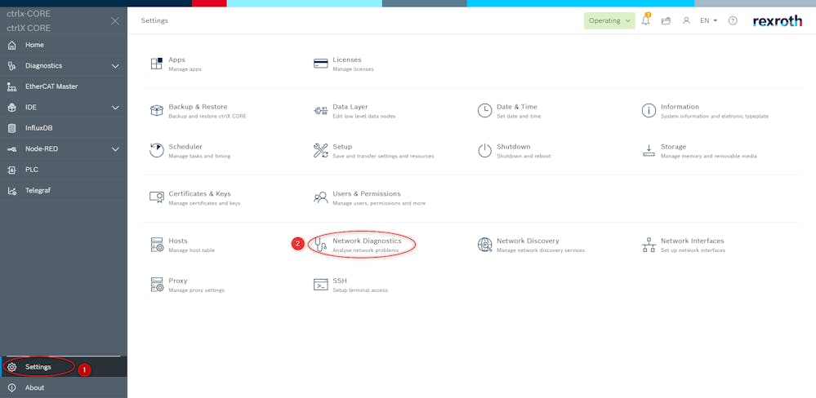This screenshot has height=398, width=816.
Task: Click the Shutdown power icon
Action: tap(484, 151)
